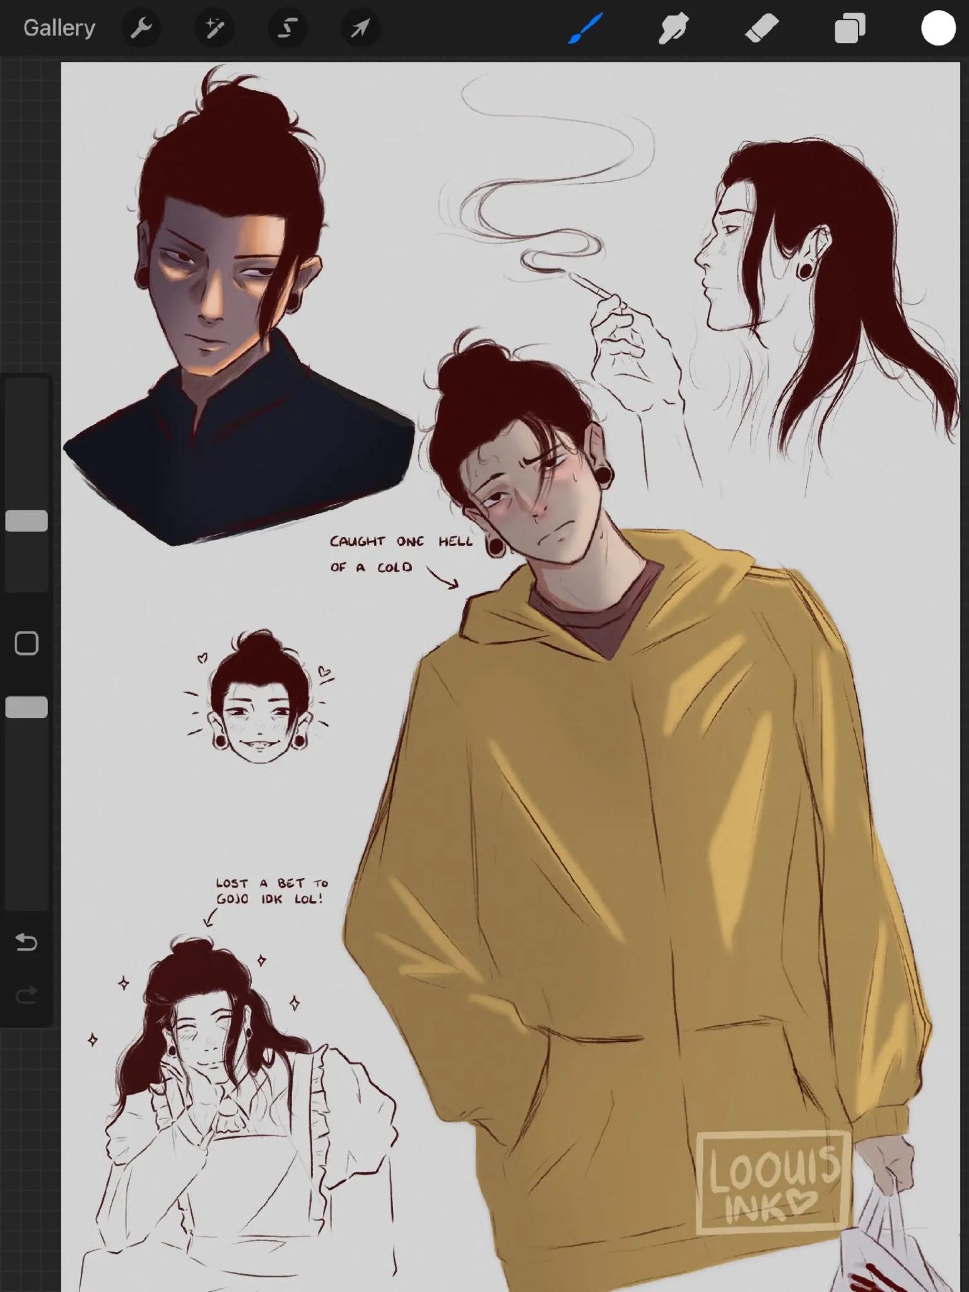Tap the square modify button in sidebar
Image resolution: width=969 pixels, height=1292 pixels.
point(26,643)
